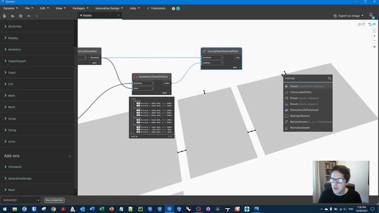Expand the ImportExport library category
The width and height of the screenshot is (379, 213).
pos(17,61)
